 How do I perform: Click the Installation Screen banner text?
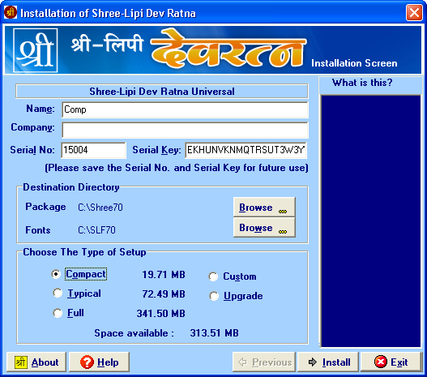354,63
